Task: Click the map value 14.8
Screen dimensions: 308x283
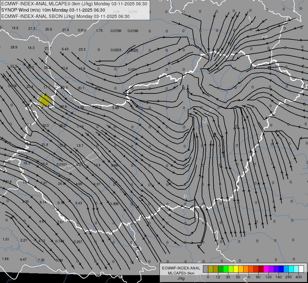Action: [x=97, y=165]
